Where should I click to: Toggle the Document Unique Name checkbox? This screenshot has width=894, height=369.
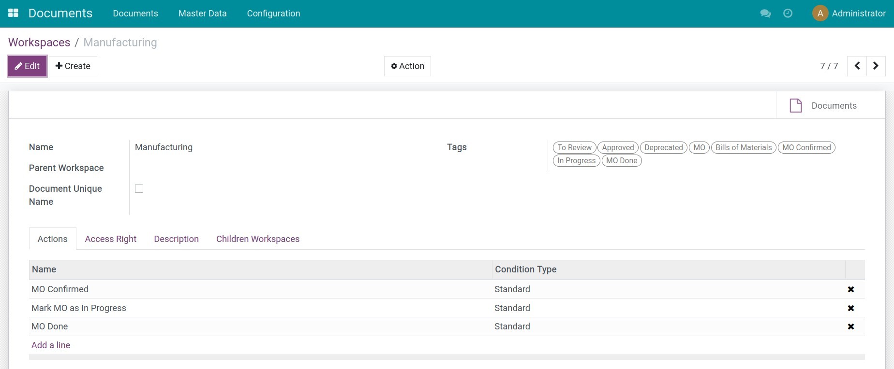[139, 189]
